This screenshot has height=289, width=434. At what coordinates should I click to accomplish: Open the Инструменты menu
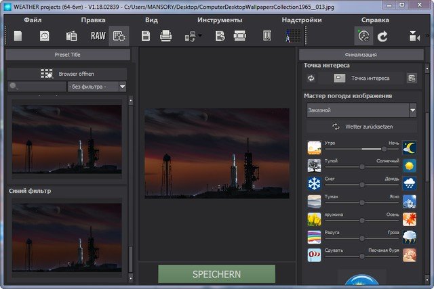click(x=220, y=20)
